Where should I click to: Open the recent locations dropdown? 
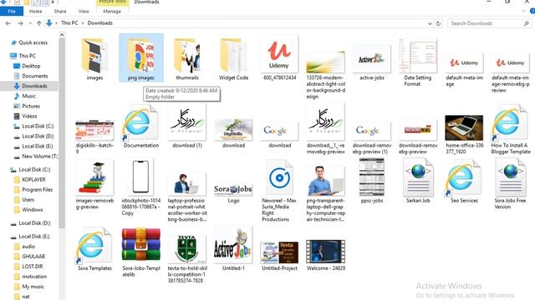pos(30,23)
